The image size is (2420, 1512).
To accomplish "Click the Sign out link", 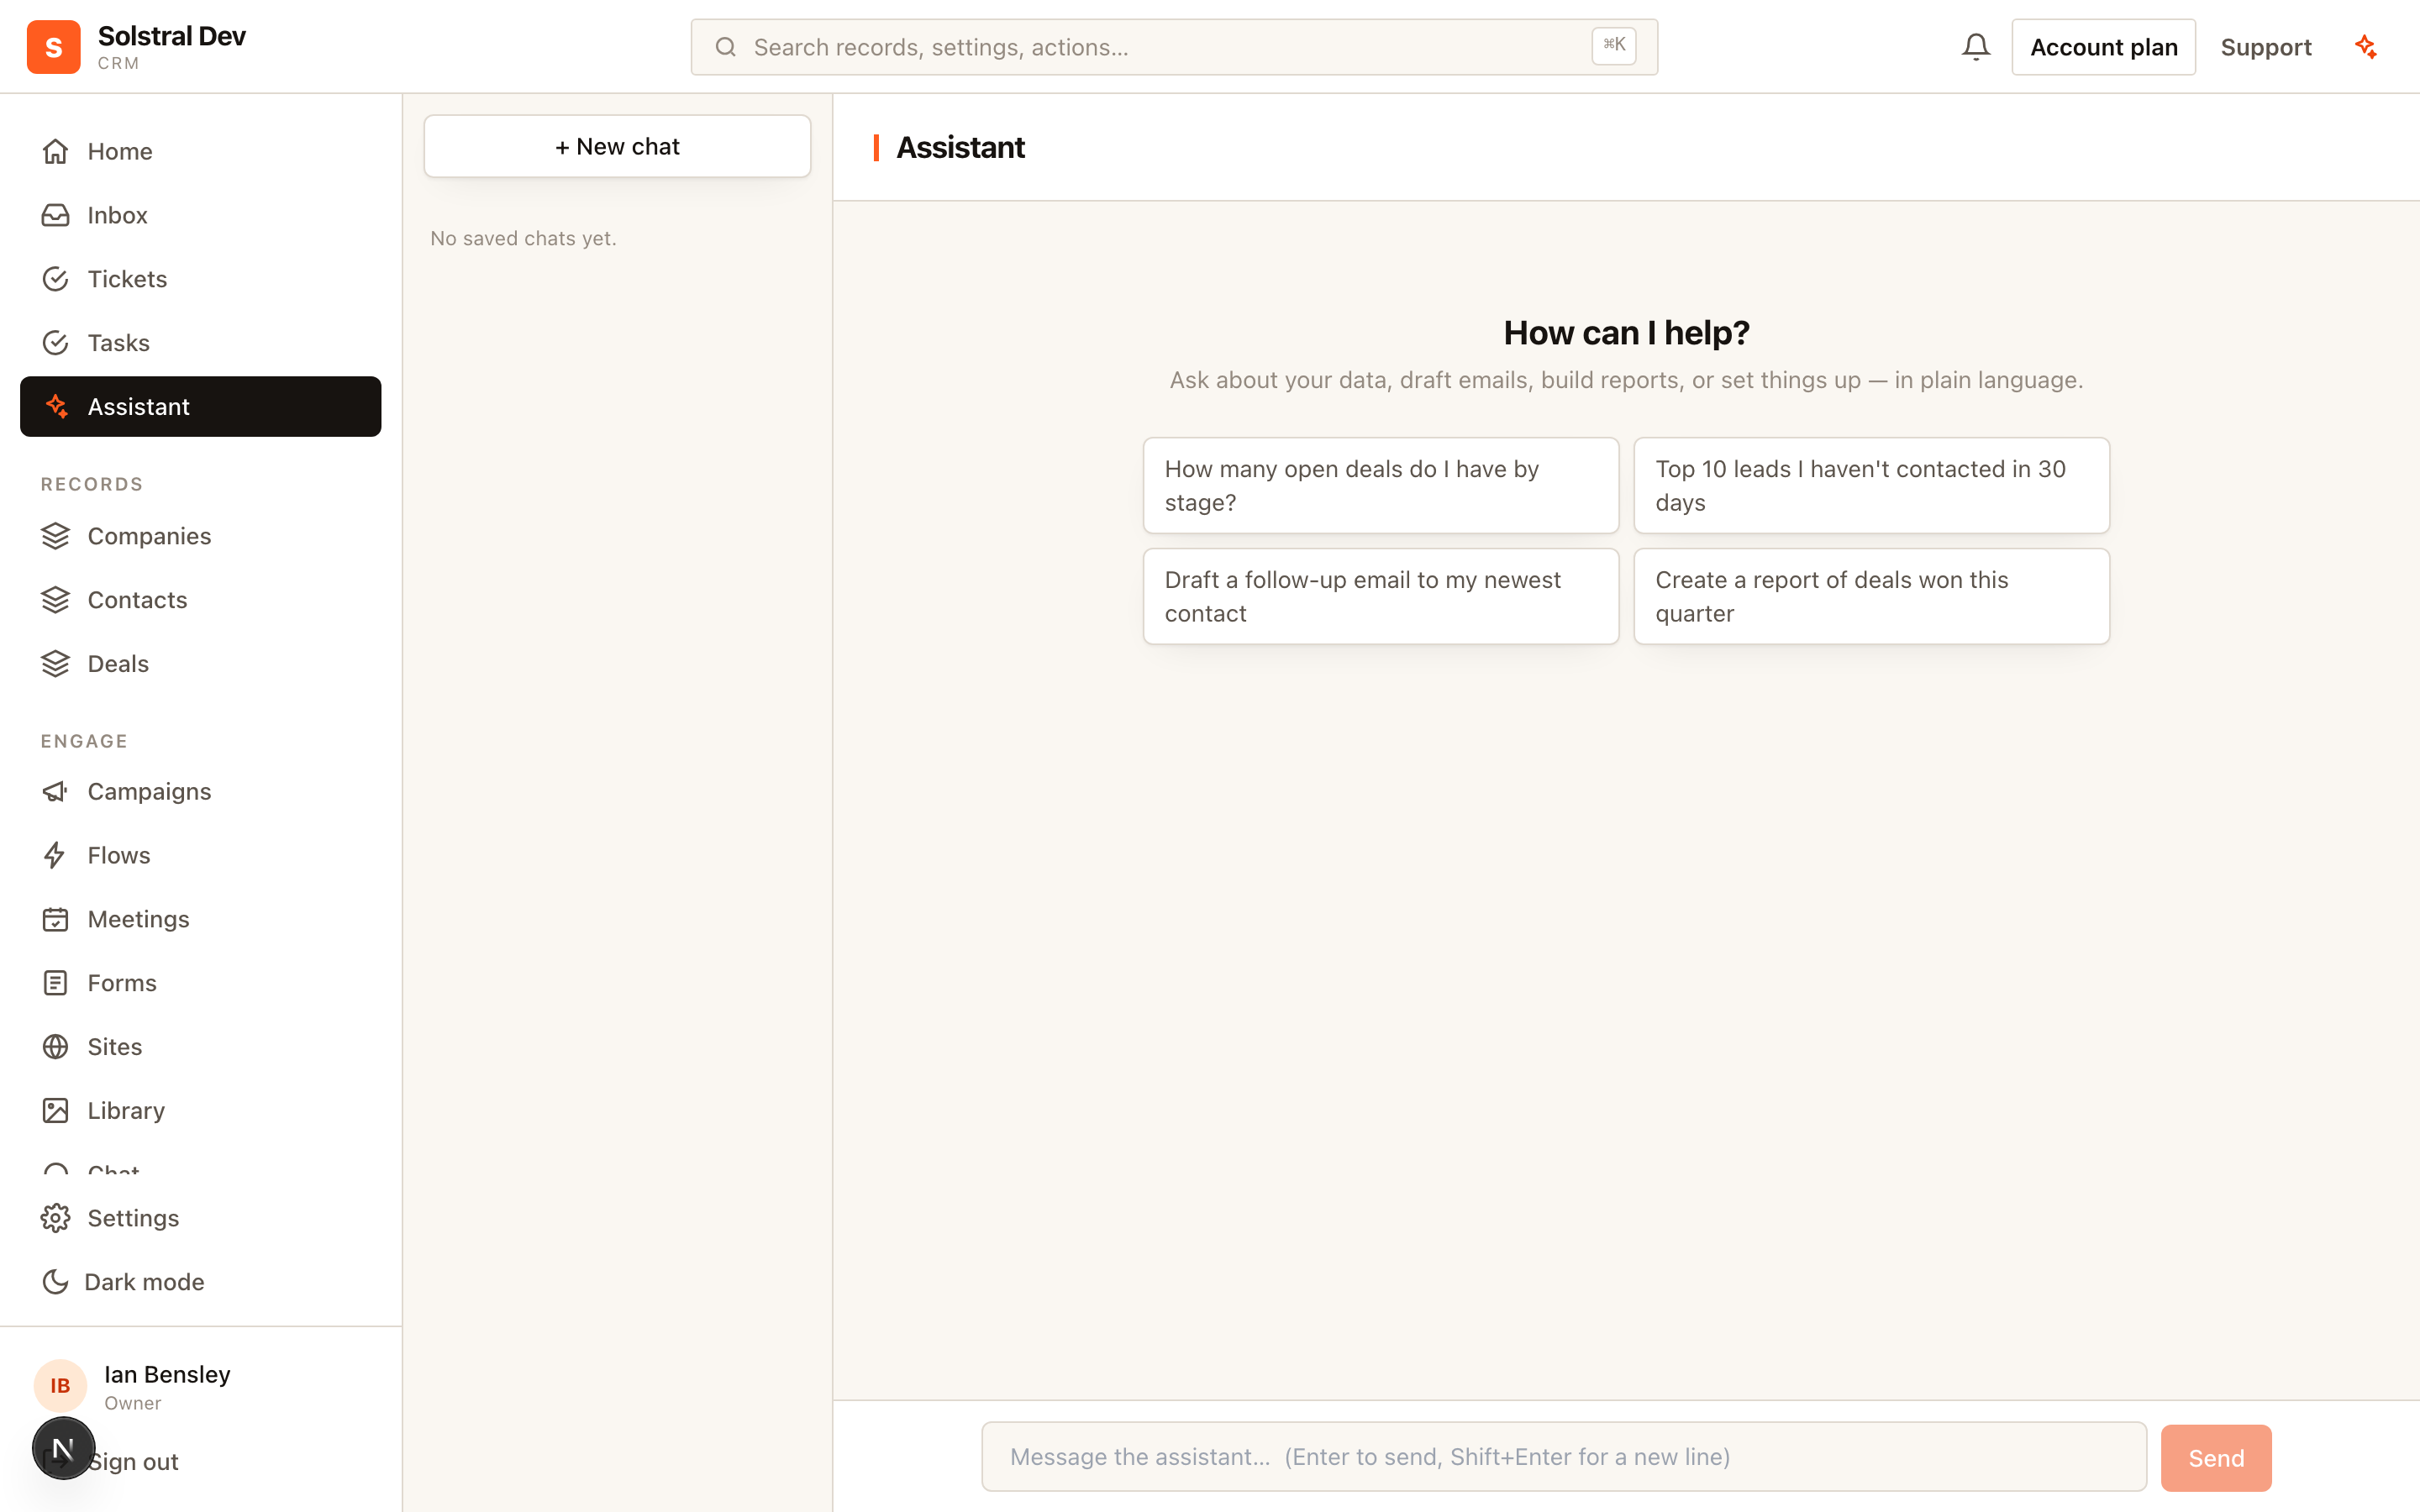I will [133, 1462].
